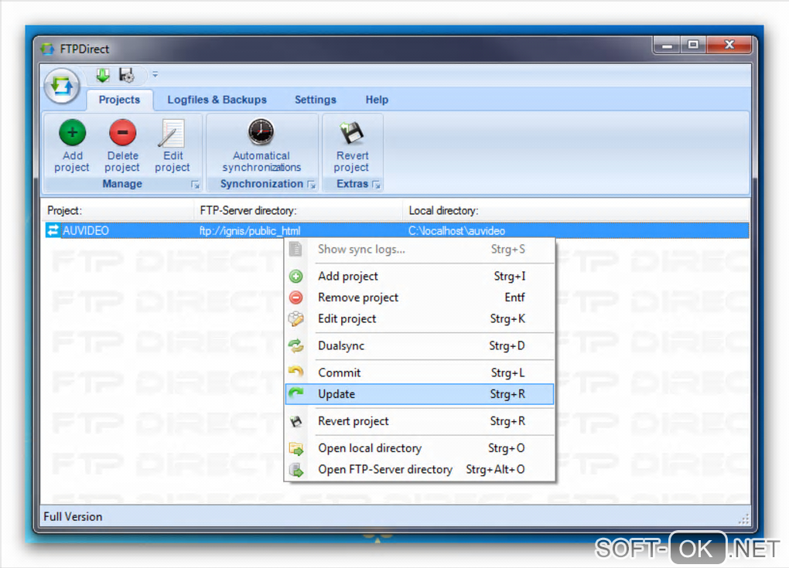Click the folder icon beside Open local directory
This screenshot has width=789, height=568.
[295, 448]
